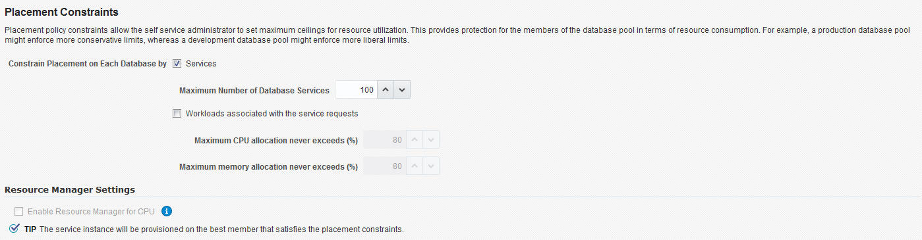922x240 pixels.
Task: Click the down arrow for Maximum CPU allocation
Action: pos(431,140)
